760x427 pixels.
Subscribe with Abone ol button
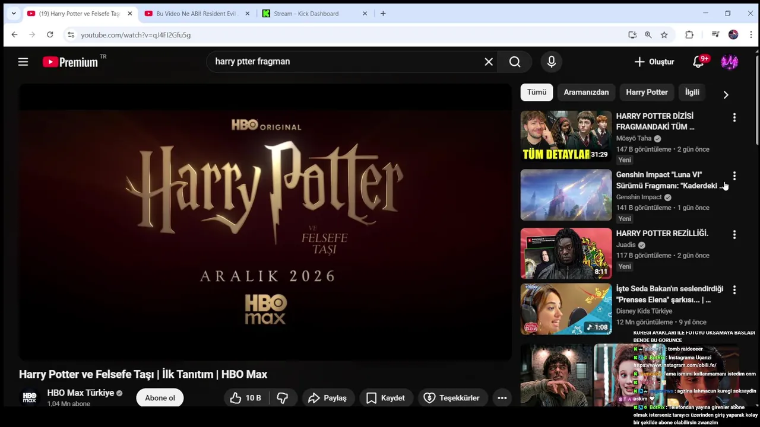coord(160,398)
